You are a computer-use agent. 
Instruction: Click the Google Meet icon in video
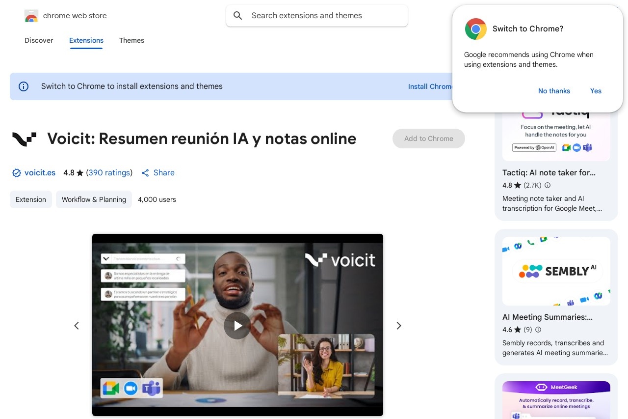pyautogui.click(x=110, y=389)
